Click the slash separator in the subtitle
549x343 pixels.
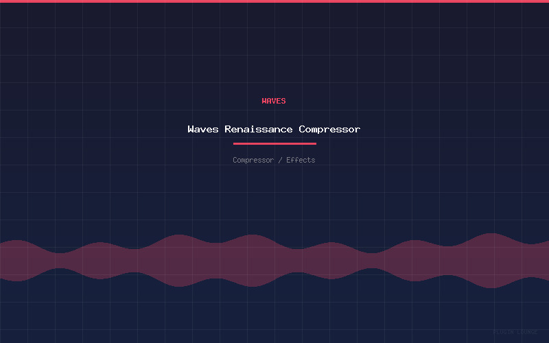click(x=280, y=160)
